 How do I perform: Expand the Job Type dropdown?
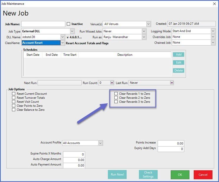point(72,31)
